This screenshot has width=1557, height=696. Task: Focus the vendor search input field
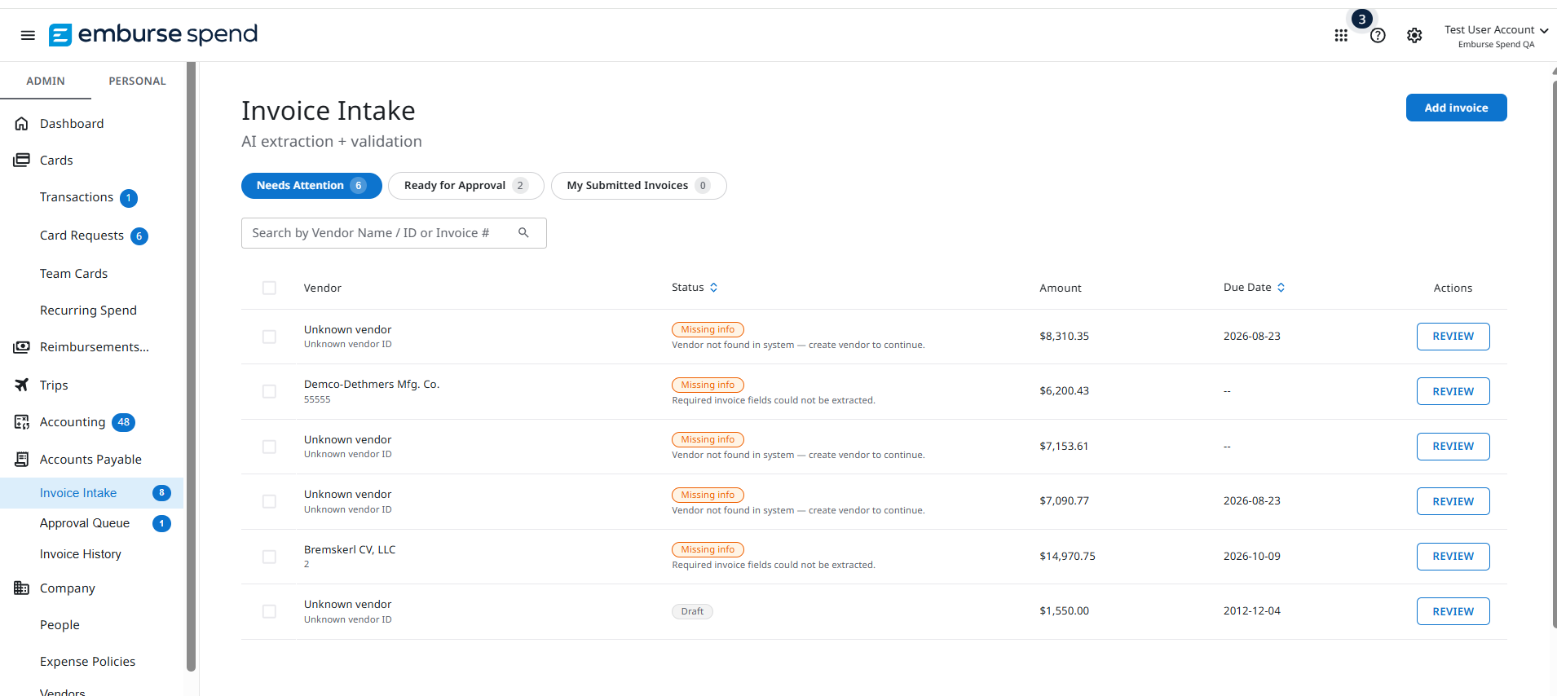(x=394, y=233)
